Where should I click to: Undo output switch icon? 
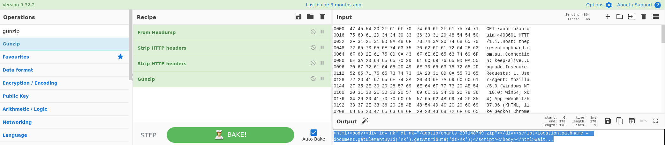(644, 121)
